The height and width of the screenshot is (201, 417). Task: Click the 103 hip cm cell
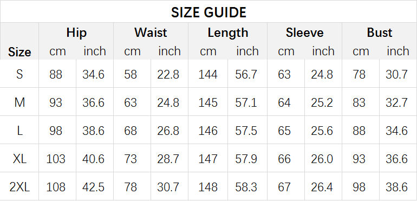click(56, 159)
